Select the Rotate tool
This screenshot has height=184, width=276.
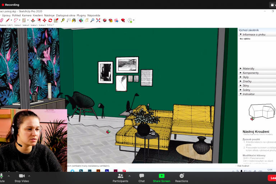coord(50,20)
